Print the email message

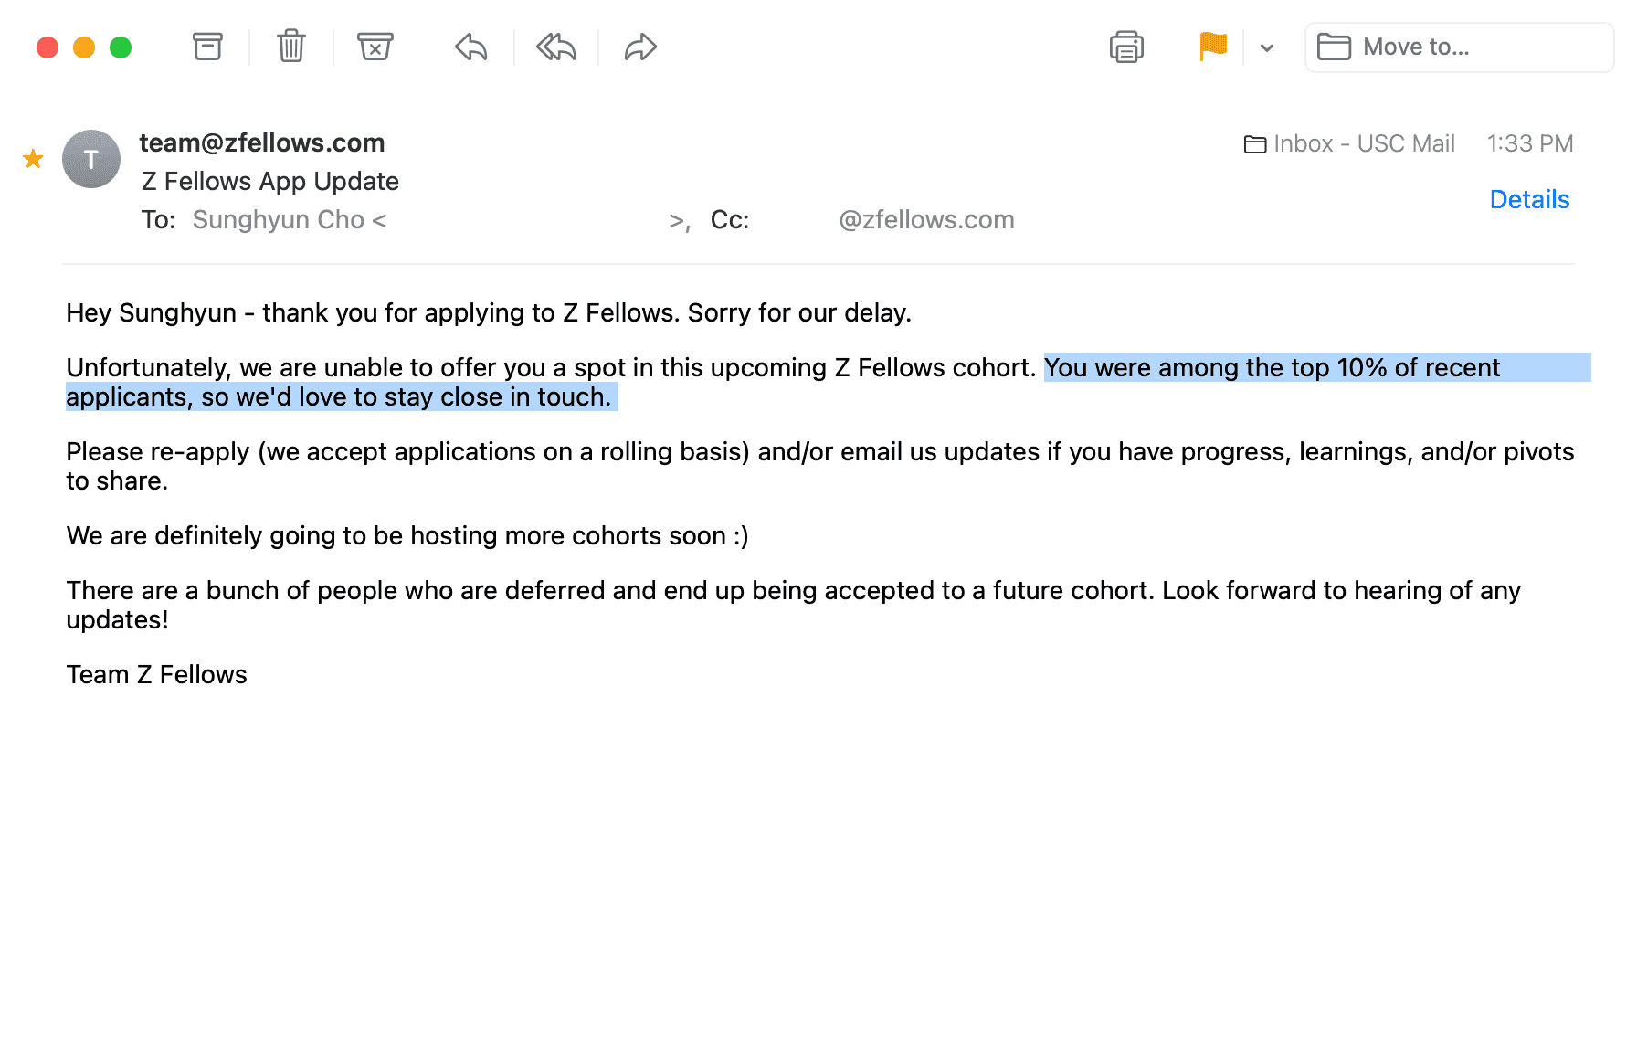tap(1126, 47)
